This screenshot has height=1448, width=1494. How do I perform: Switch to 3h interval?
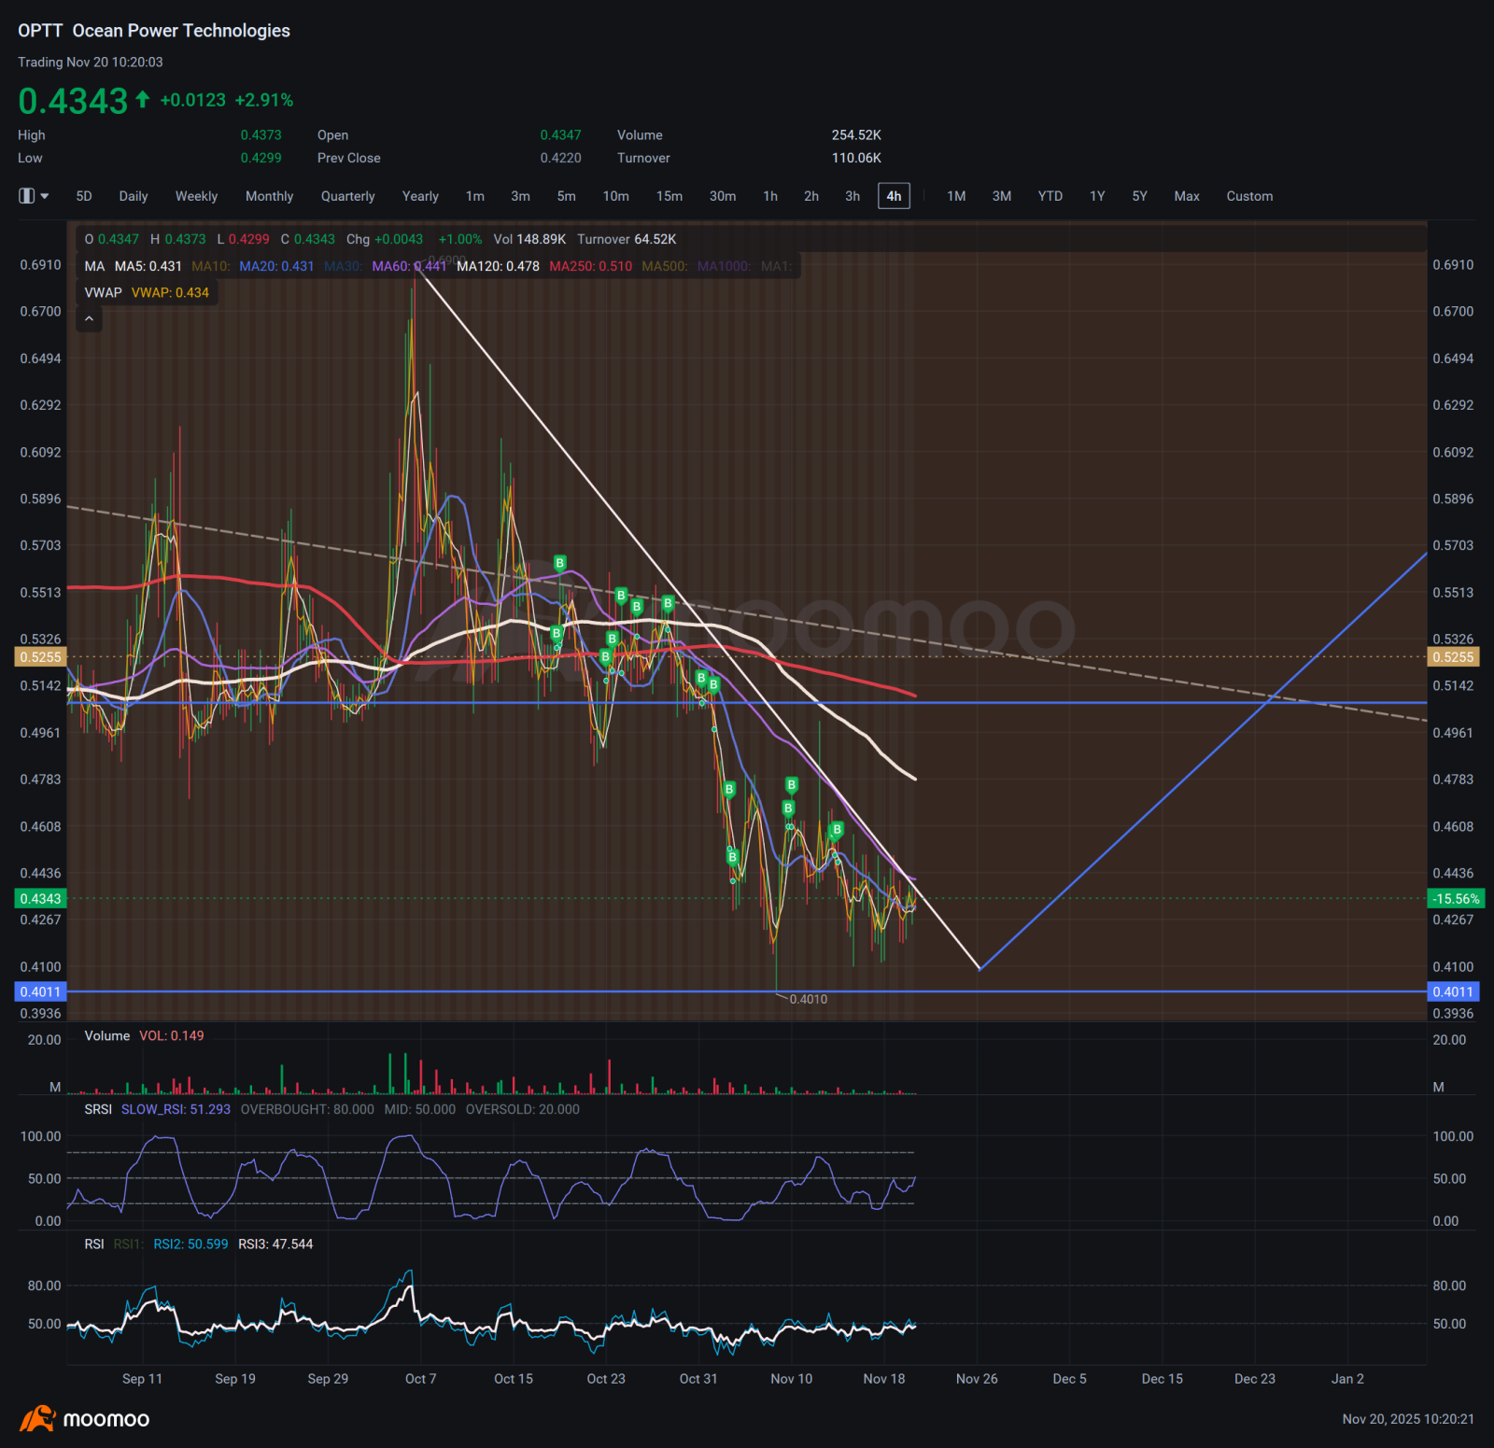click(853, 196)
